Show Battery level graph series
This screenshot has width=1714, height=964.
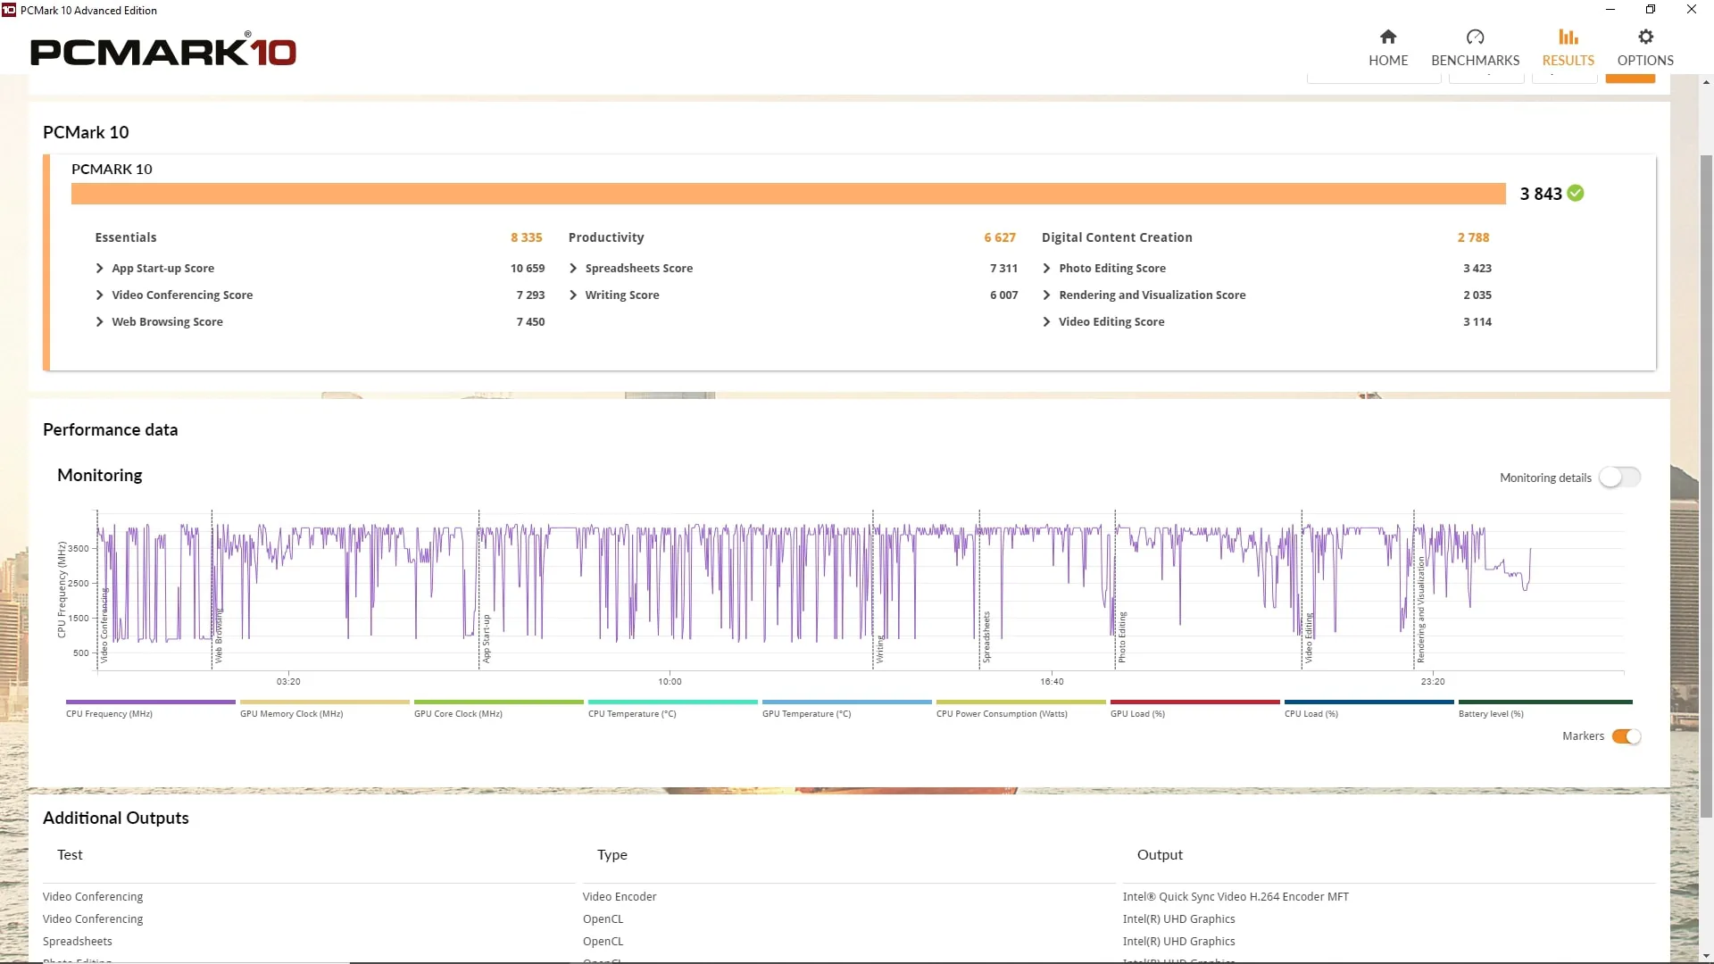click(1545, 709)
